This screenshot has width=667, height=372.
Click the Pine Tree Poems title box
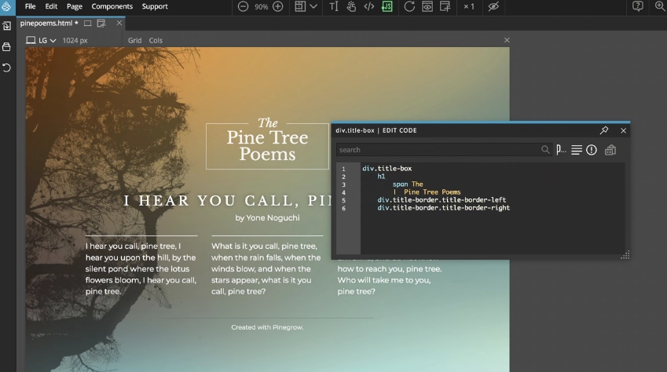267,144
